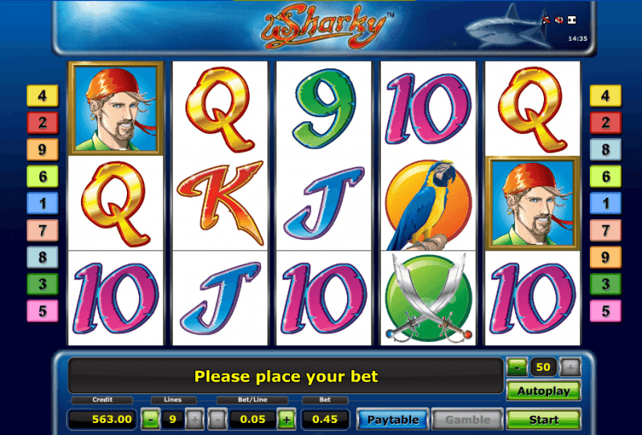Start the spin
This screenshot has width=642, height=435.
point(544,420)
